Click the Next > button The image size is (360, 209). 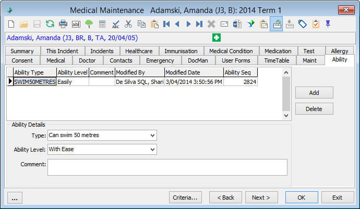(x=261, y=198)
